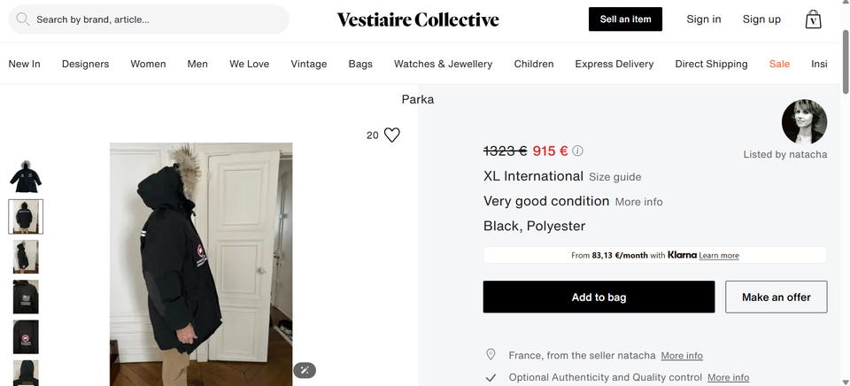
Task: Open seller natacha's profile picture
Action: [804, 122]
